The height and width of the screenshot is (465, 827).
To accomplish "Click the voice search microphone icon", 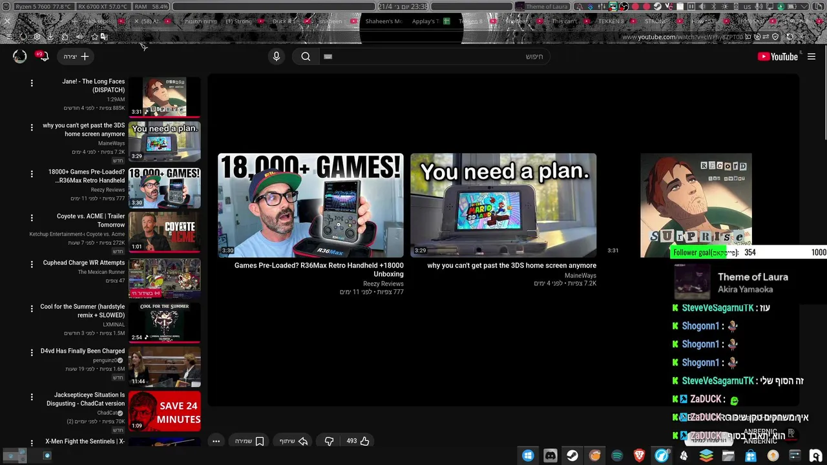I will (276, 56).
